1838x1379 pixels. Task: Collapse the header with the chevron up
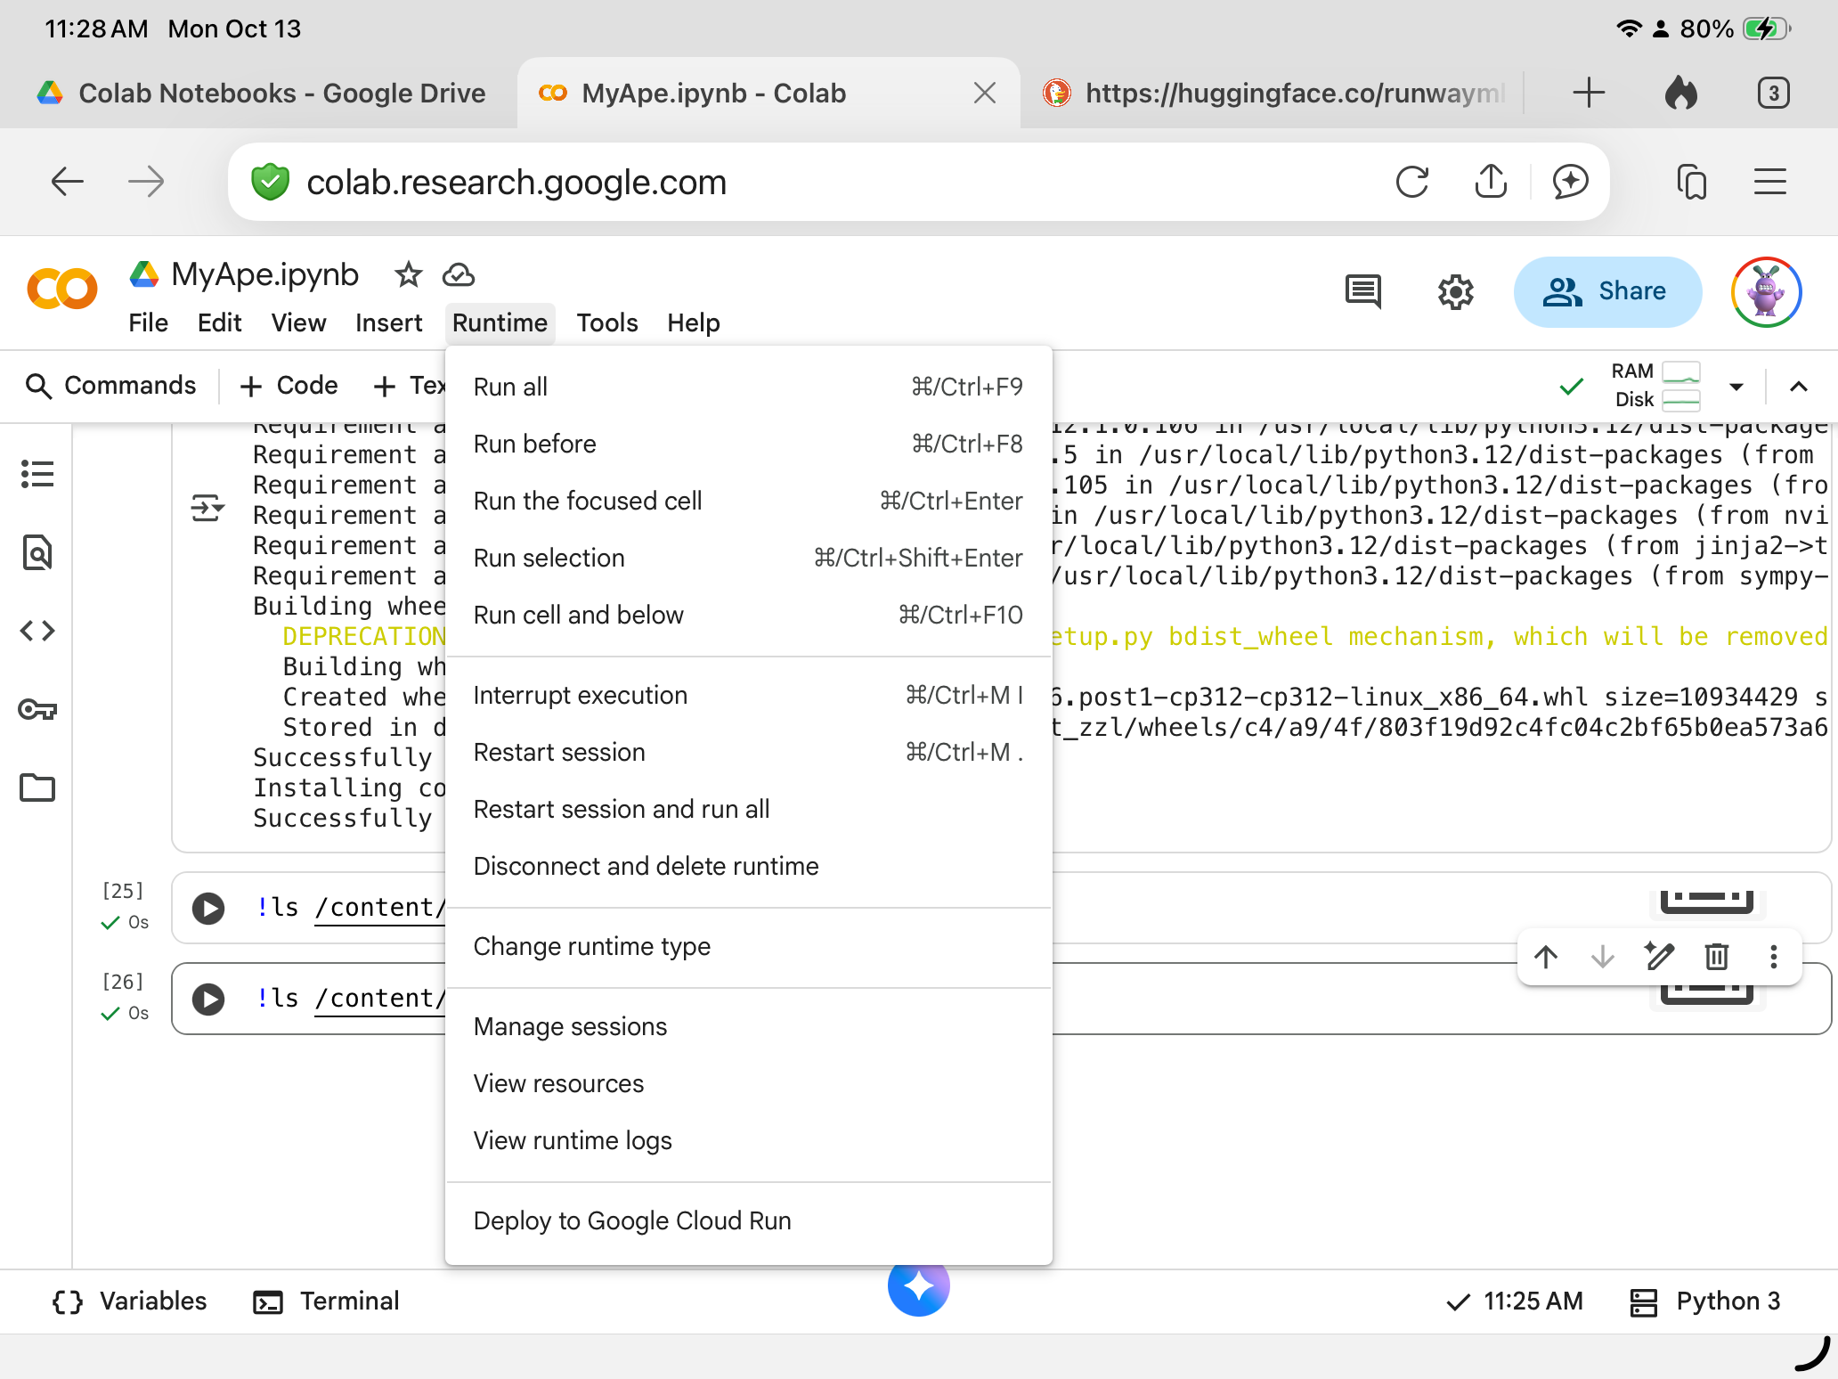(1798, 387)
